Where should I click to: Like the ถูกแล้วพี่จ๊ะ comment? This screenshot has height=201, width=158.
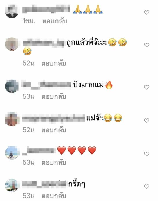point(147,45)
